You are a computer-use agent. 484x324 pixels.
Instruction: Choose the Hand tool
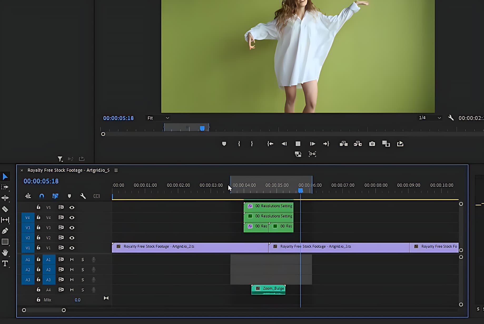[x=5, y=253]
